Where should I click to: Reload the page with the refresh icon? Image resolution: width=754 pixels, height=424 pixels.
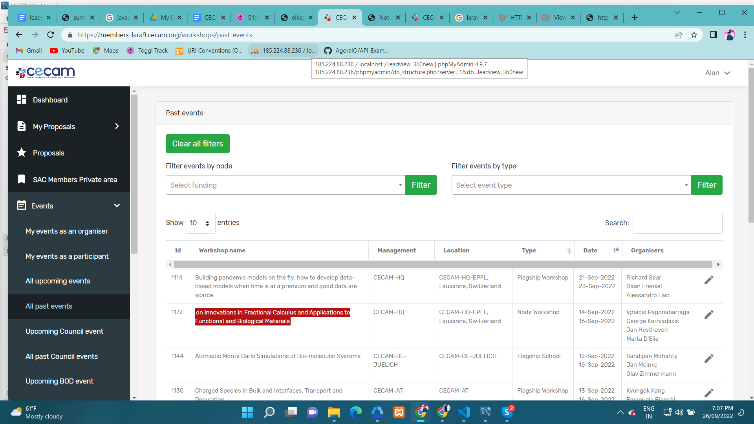pyautogui.click(x=51, y=35)
